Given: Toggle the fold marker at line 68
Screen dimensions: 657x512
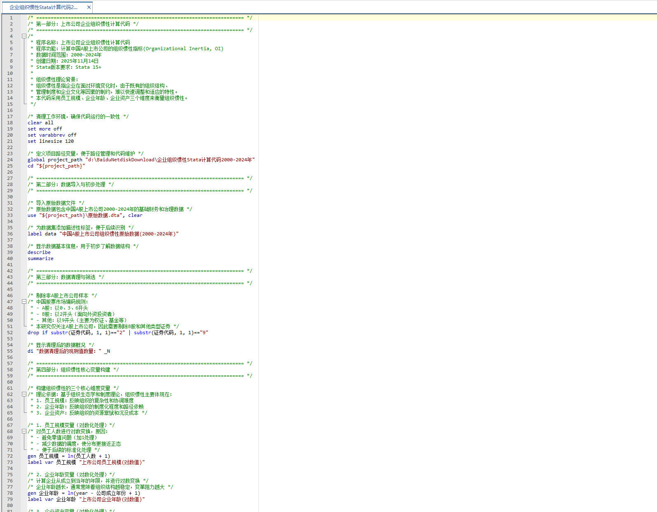Looking at the screenshot, I should pyautogui.click(x=24, y=431).
